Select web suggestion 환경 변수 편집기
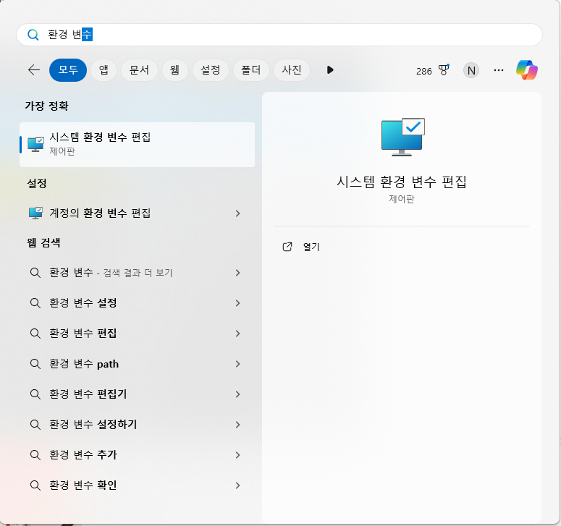 [137, 394]
